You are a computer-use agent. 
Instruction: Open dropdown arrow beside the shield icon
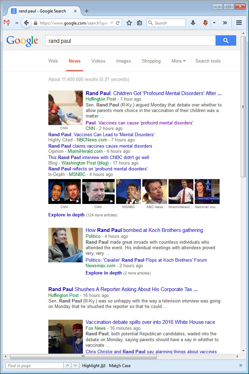(x=214, y=23)
